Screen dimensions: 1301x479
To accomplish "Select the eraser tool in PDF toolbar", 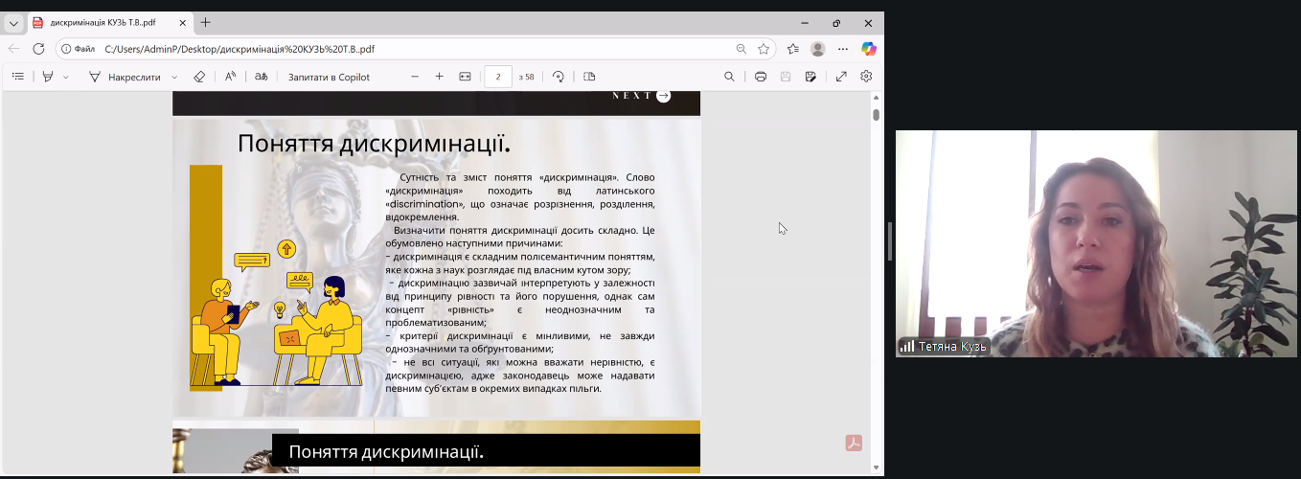I will coord(199,77).
